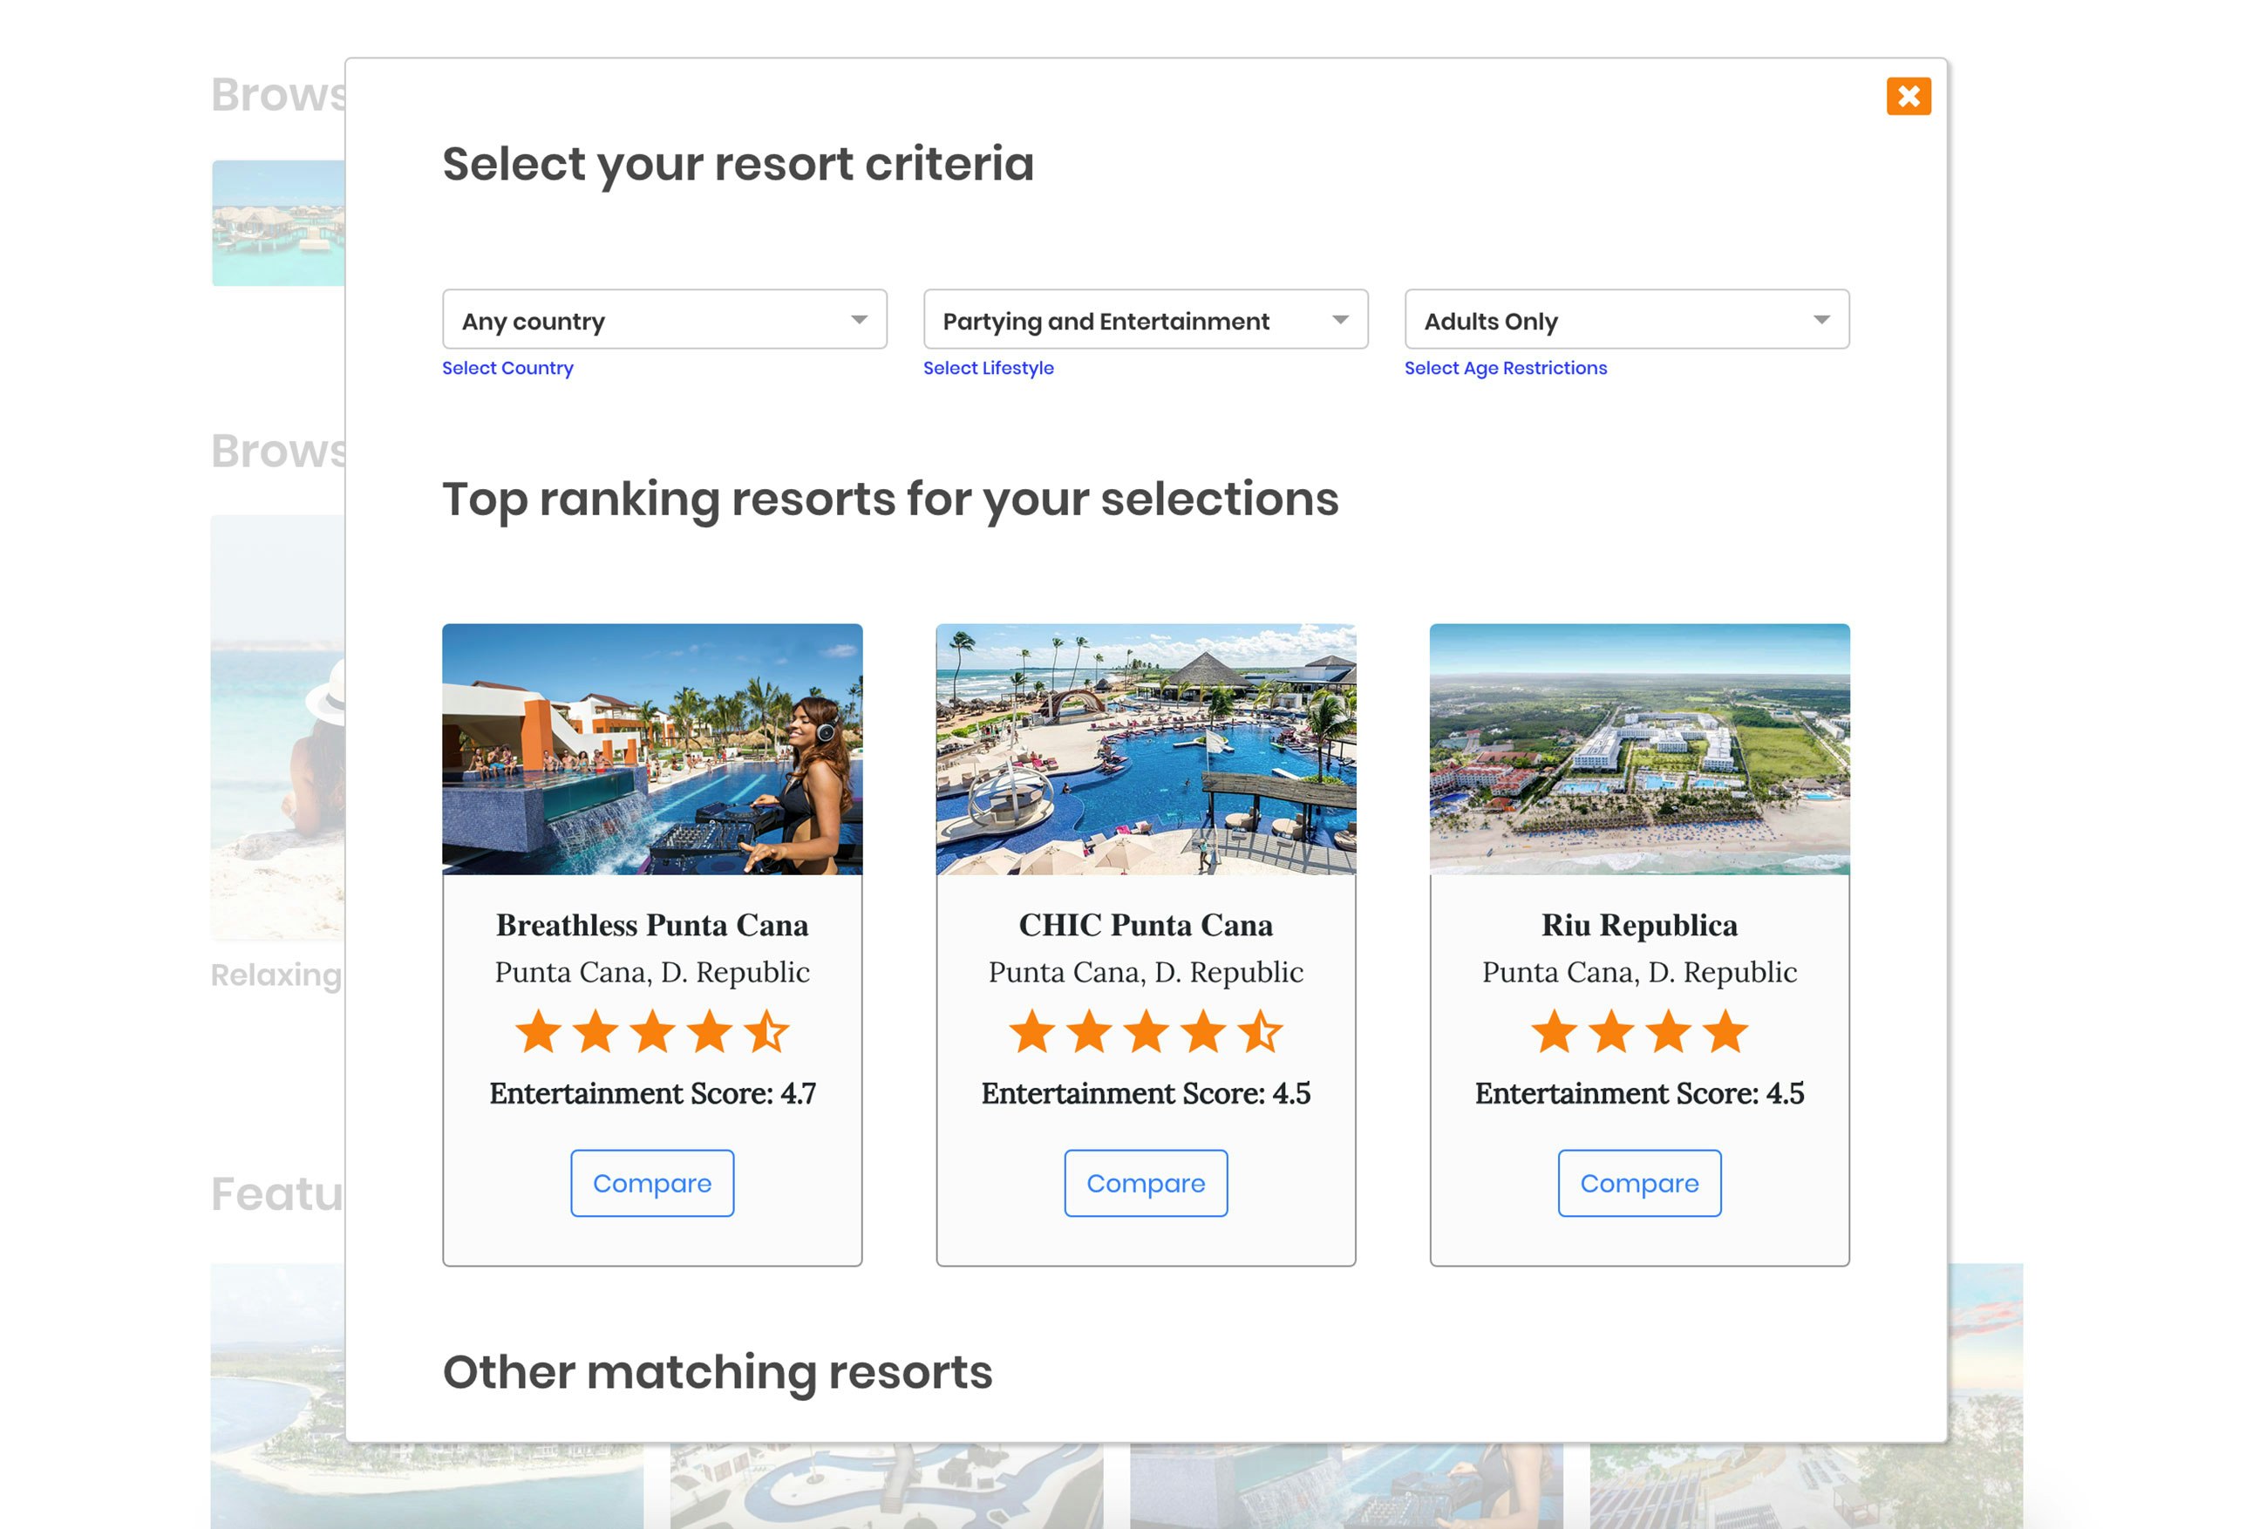The image size is (2266, 1529).
Task: Expand the Partying and Entertainment lifestyle dropdown
Action: 1145,320
